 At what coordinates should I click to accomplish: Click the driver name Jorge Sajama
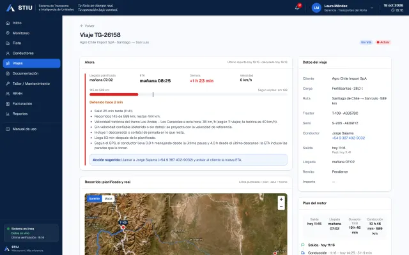point(343,133)
